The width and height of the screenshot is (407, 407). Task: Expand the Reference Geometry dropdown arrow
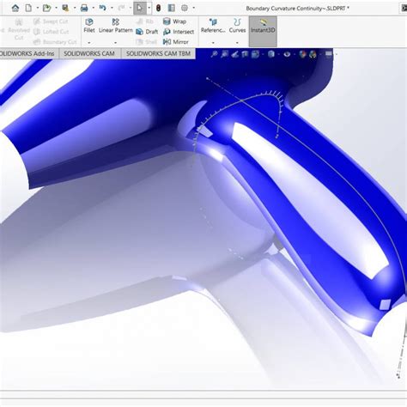[x=213, y=43]
